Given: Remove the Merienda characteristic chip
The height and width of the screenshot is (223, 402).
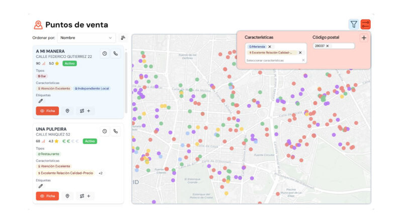Looking at the screenshot, I should coord(270,47).
